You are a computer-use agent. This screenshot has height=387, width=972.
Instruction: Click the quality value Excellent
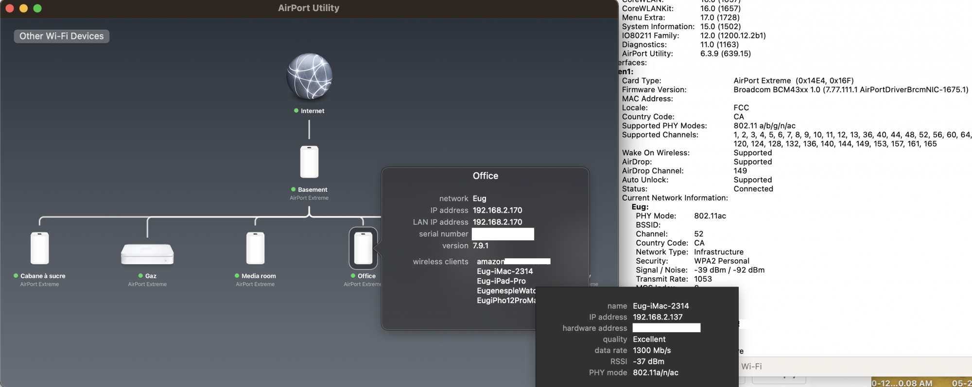coord(649,339)
